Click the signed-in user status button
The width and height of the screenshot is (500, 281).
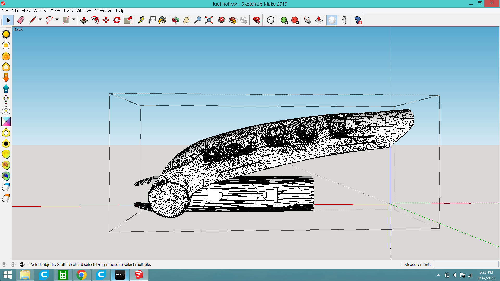(22, 264)
